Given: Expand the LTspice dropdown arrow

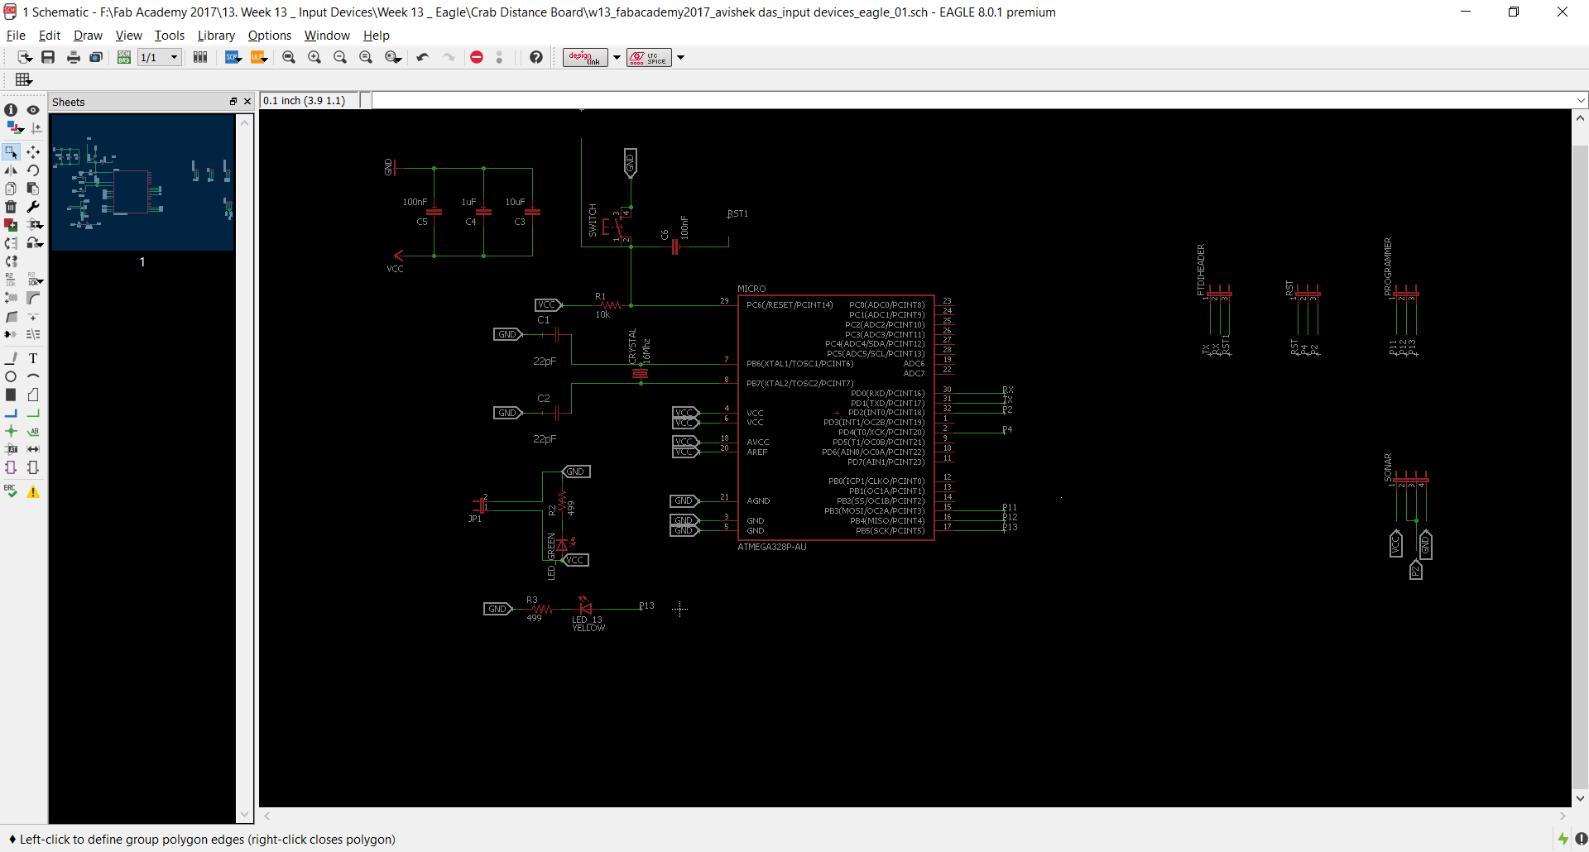Looking at the screenshot, I should (680, 57).
